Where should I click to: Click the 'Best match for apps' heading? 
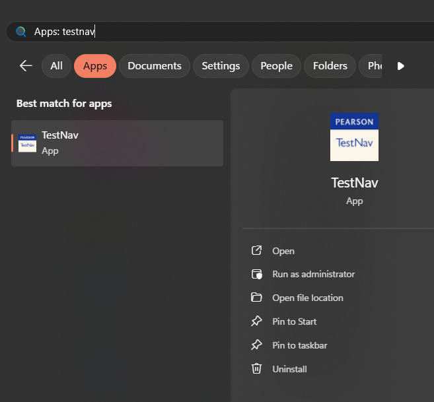coord(64,104)
